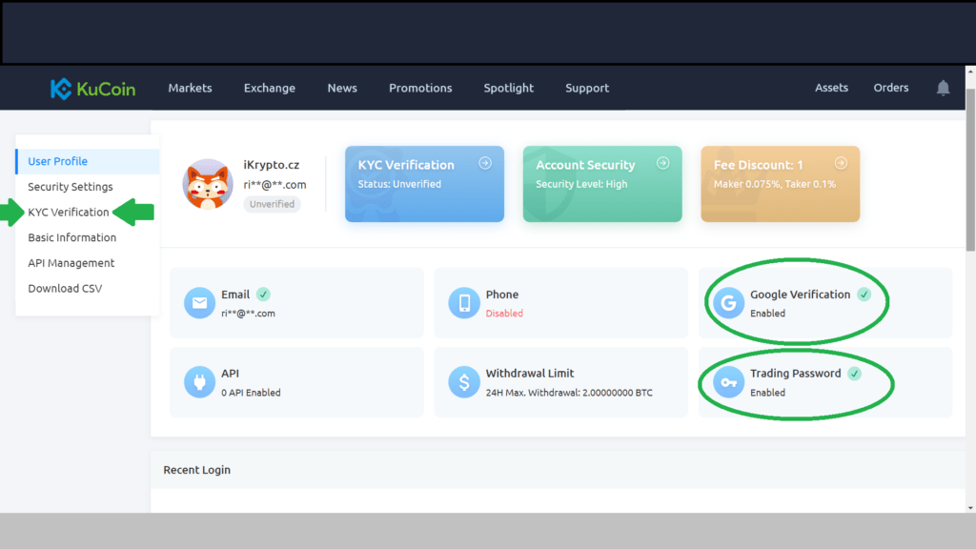Click the Email card title
This screenshot has height=549, width=976.
tap(235, 295)
